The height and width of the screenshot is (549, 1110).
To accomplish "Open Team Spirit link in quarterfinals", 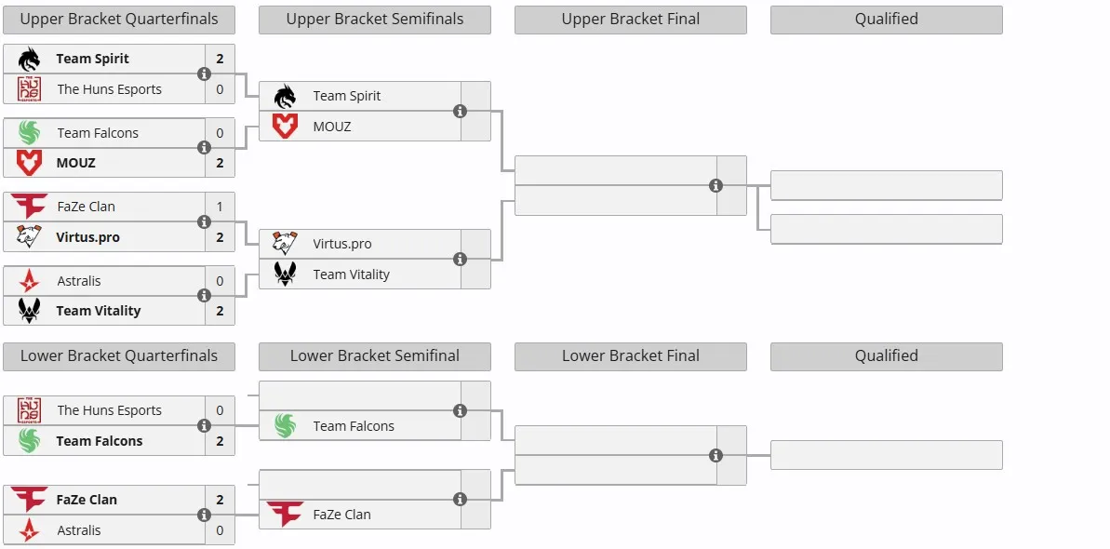I will click(93, 59).
